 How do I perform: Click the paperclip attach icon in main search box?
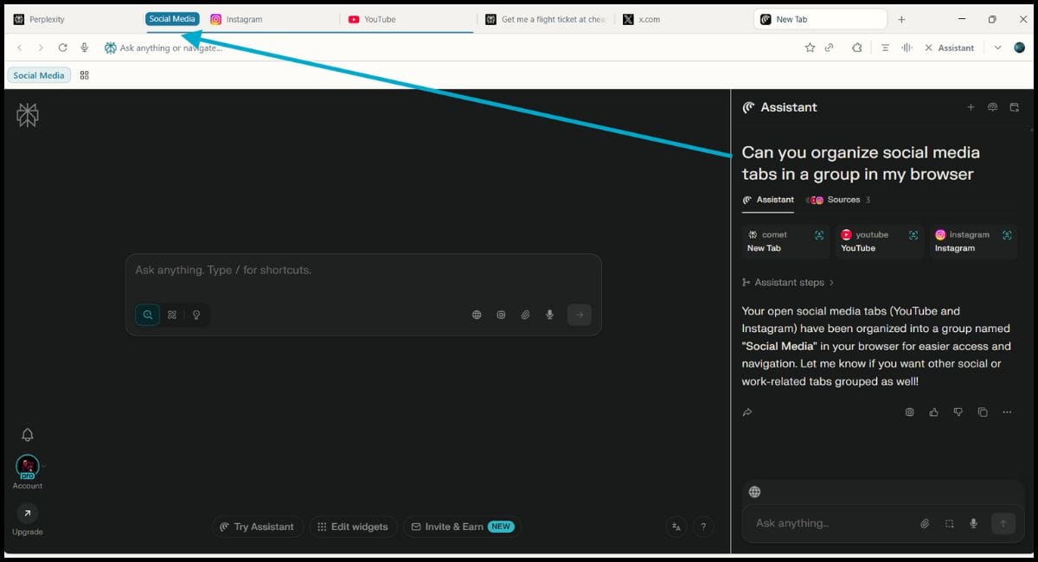coord(525,315)
